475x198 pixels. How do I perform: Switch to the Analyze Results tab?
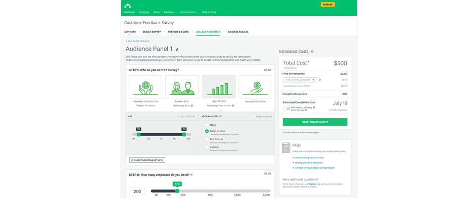pyautogui.click(x=238, y=32)
